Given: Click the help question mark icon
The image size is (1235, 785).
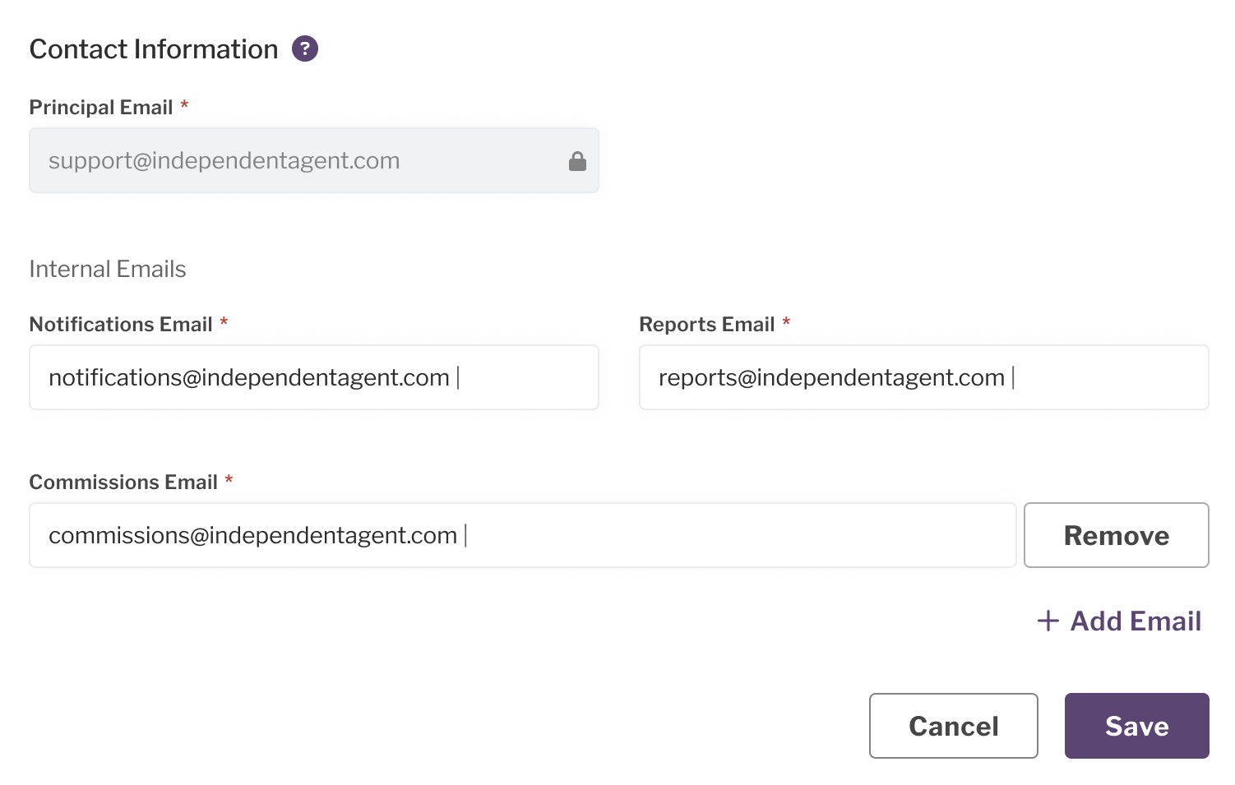Looking at the screenshot, I should pyautogui.click(x=305, y=49).
